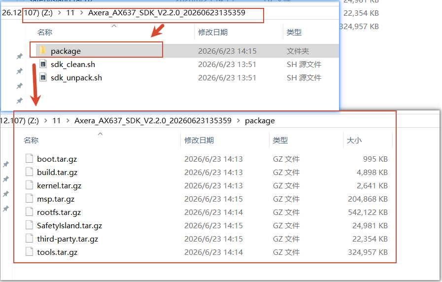Click the SafetyIsland.tar.gz file icon
The height and width of the screenshot is (282, 442).
click(x=29, y=225)
